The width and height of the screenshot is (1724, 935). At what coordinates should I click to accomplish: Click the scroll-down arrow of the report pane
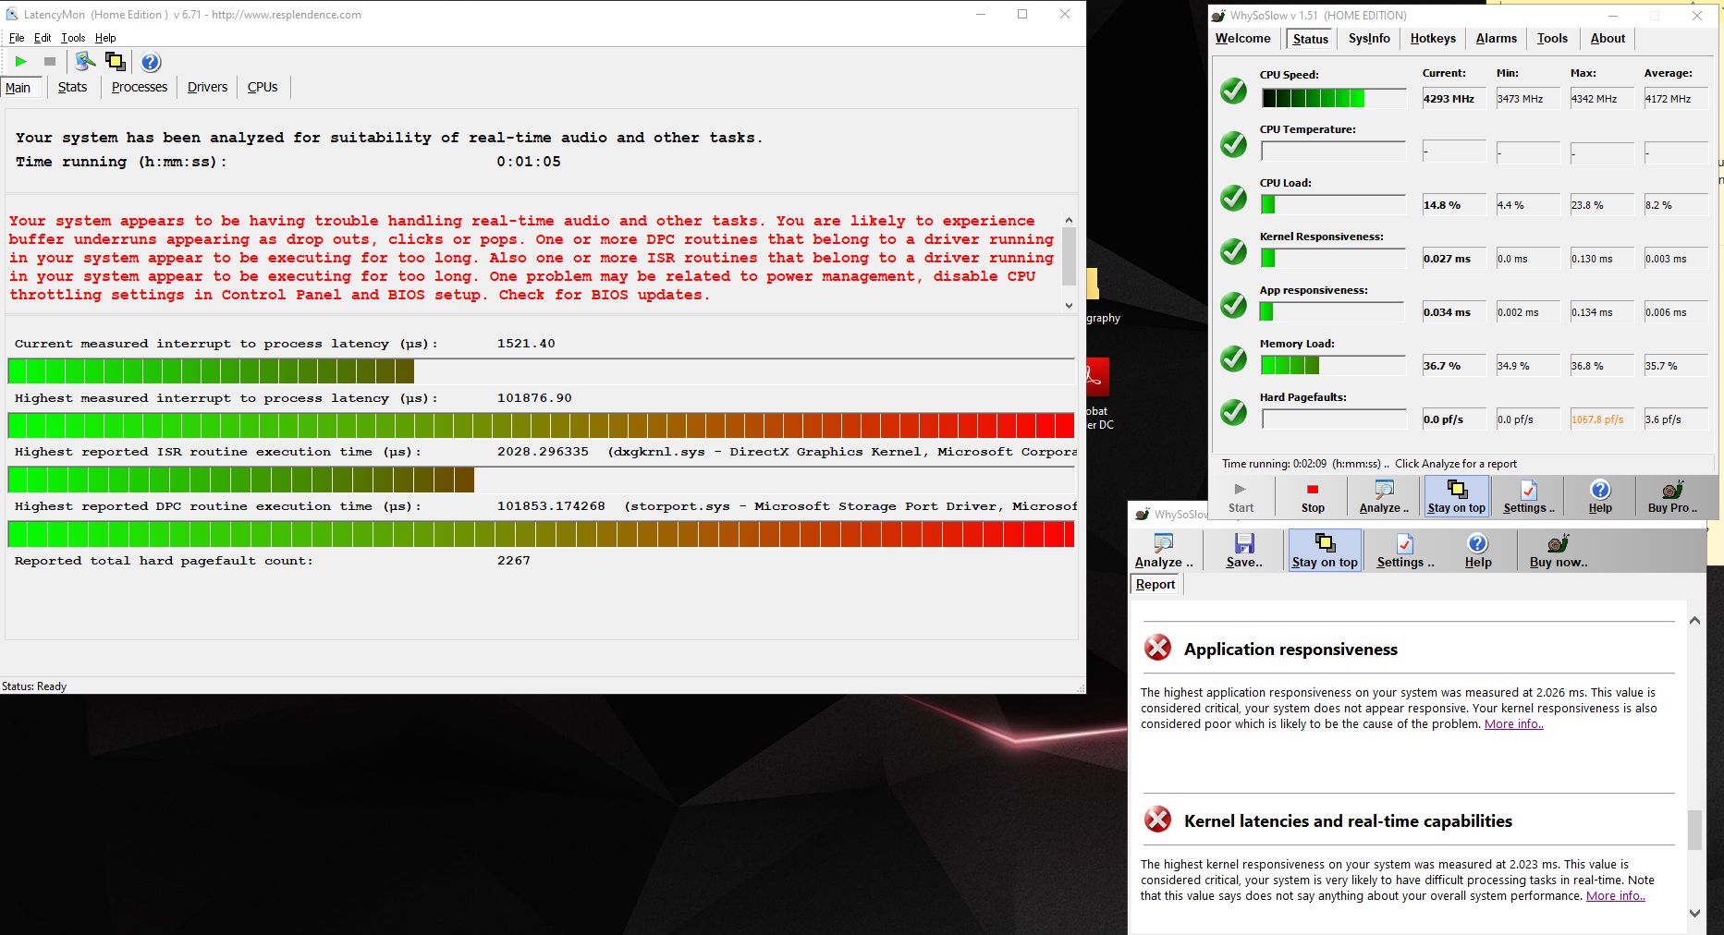[1694, 913]
